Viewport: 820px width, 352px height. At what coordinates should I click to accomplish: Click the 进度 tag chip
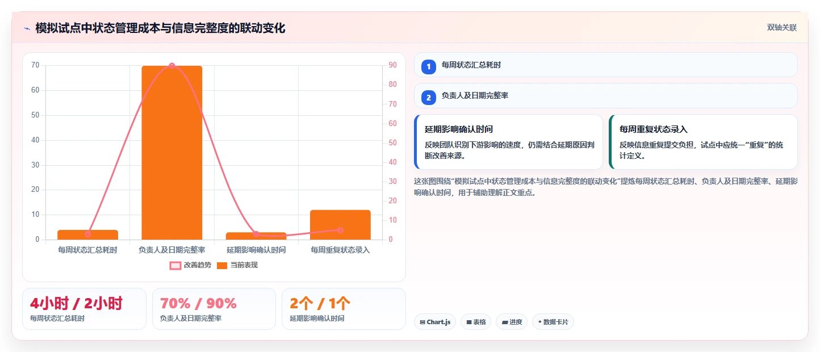pyautogui.click(x=512, y=322)
